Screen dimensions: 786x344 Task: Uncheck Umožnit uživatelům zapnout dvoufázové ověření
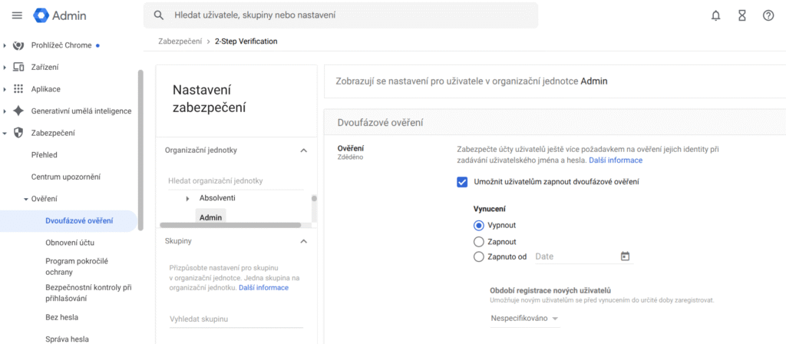462,182
